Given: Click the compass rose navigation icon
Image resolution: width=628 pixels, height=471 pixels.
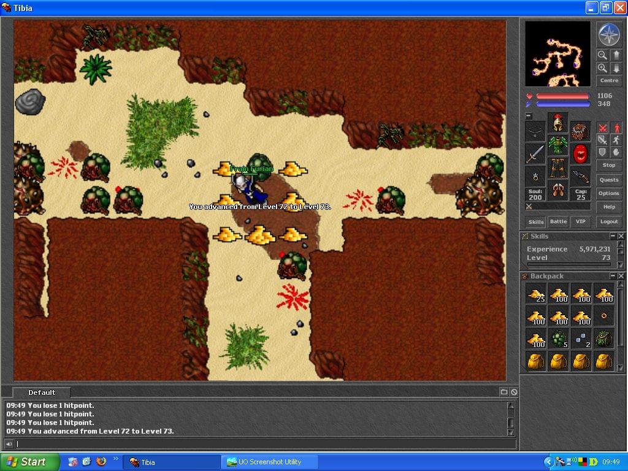Looking at the screenshot, I should [609, 34].
